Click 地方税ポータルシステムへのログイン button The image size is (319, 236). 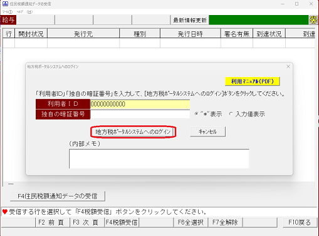click(x=133, y=131)
